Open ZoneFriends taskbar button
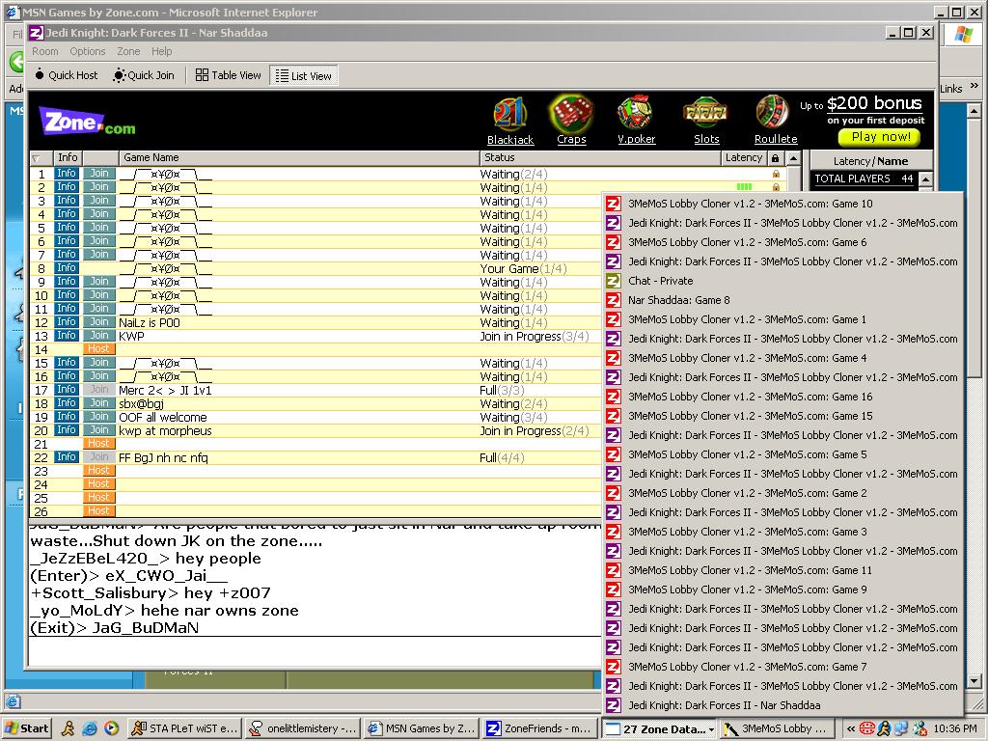This screenshot has height=741, width=988. point(540,728)
